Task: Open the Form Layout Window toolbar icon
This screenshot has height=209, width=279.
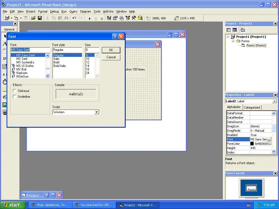Action: click(x=122, y=18)
